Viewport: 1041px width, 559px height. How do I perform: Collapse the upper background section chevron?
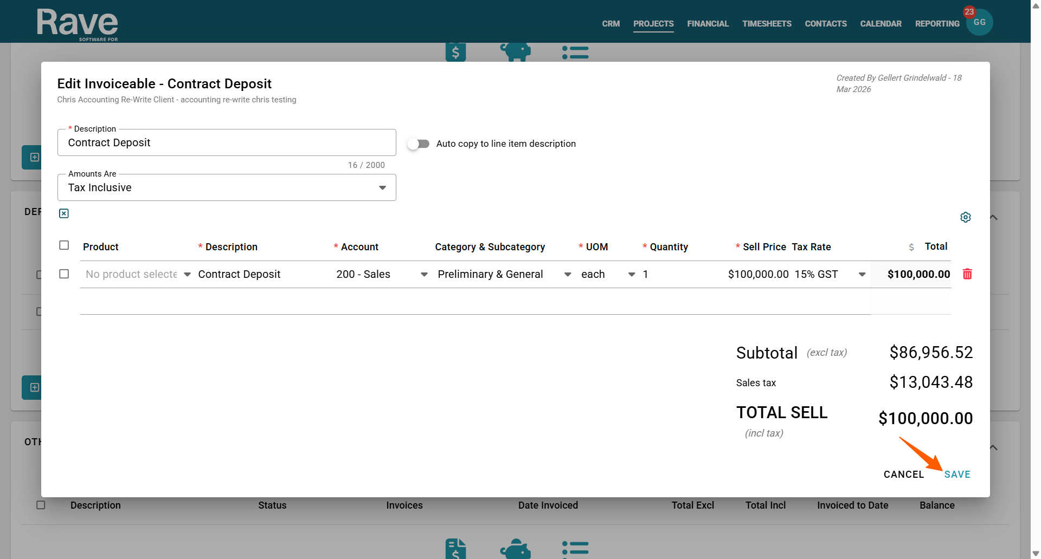[993, 217]
